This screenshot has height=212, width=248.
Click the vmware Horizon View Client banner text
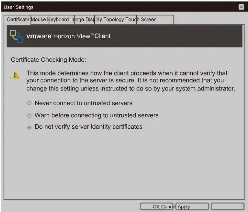point(68,36)
